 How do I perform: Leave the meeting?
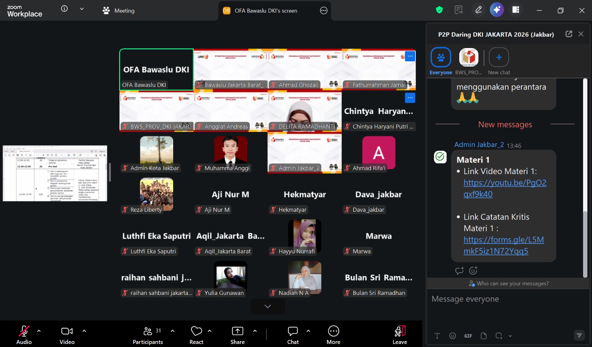click(400, 335)
